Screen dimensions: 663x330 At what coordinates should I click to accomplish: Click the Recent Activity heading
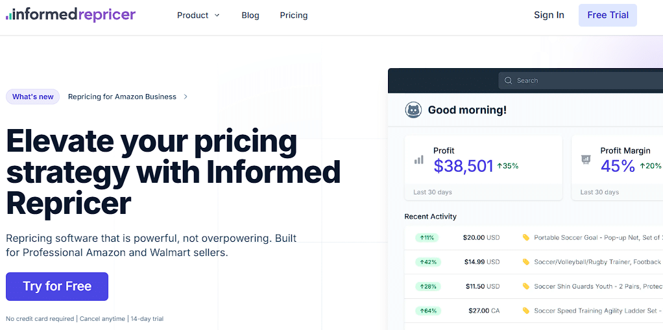click(431, 217)
